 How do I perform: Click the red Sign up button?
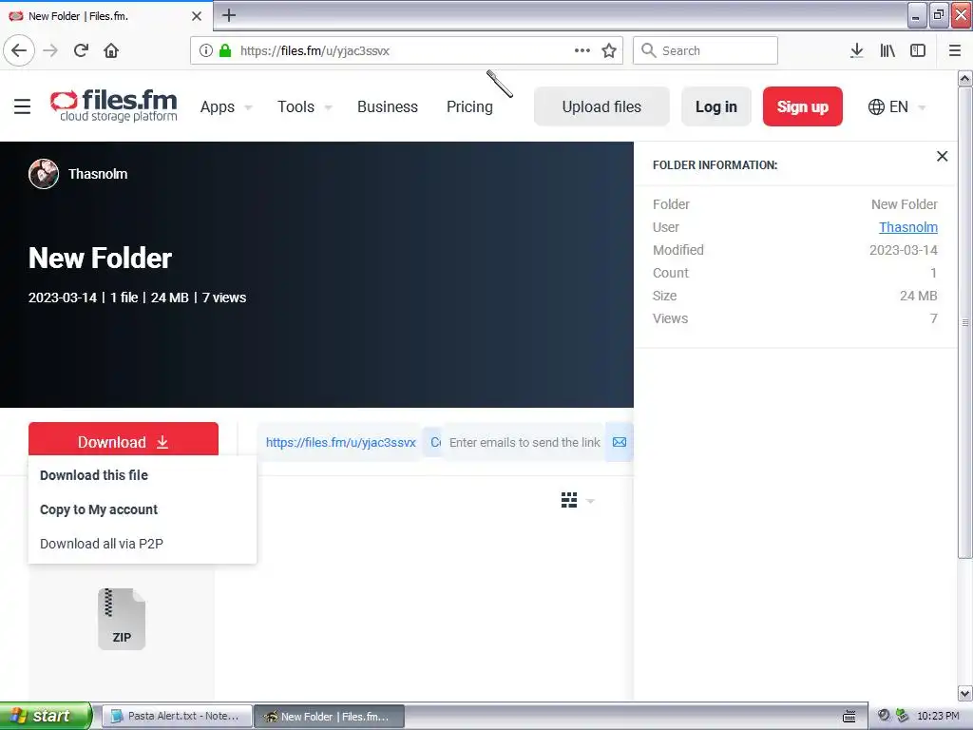tap(802, 106)
